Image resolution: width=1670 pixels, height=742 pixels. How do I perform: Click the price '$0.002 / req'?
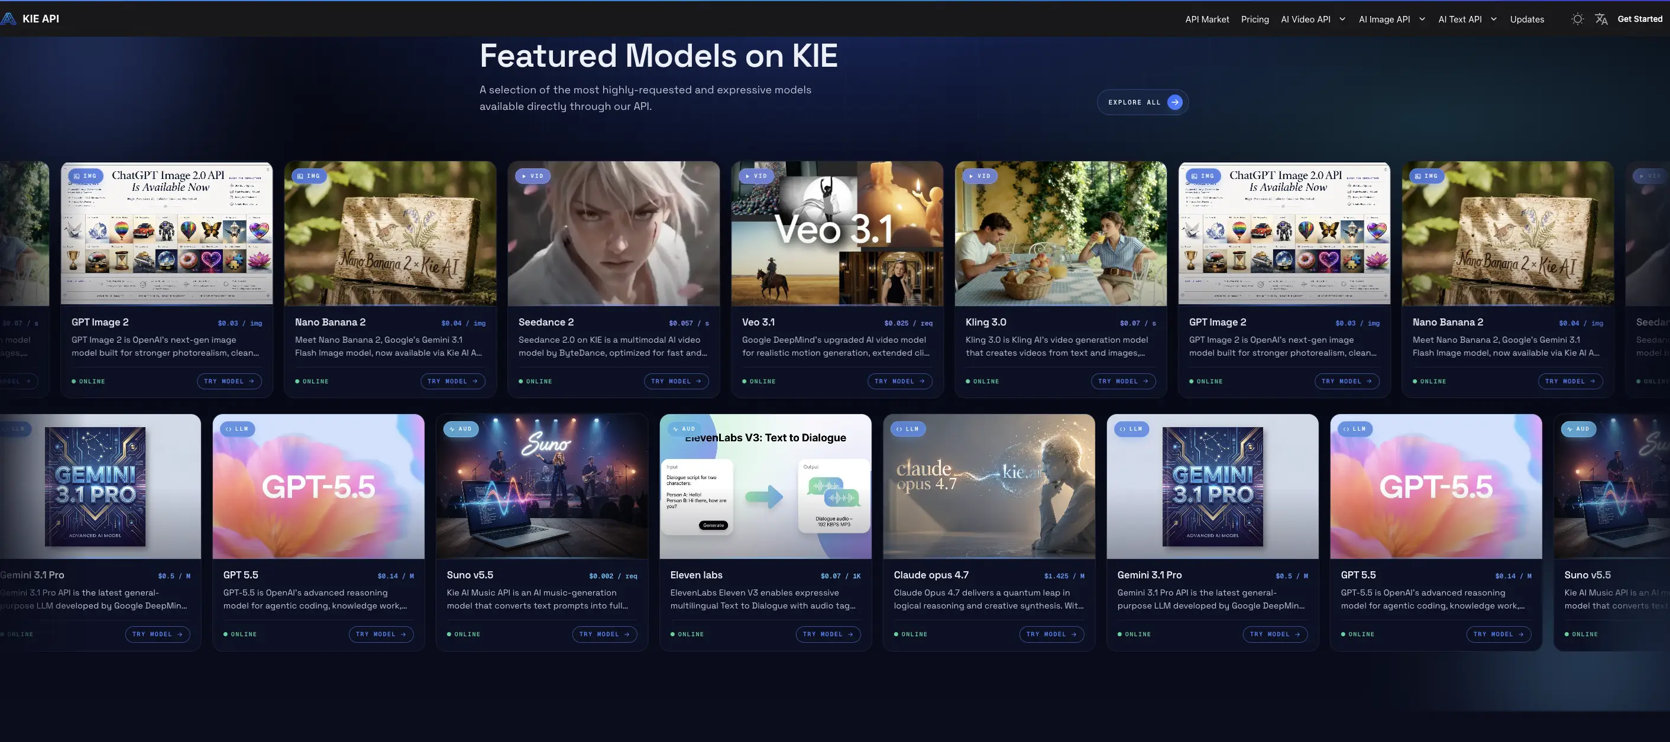point(613,576)
